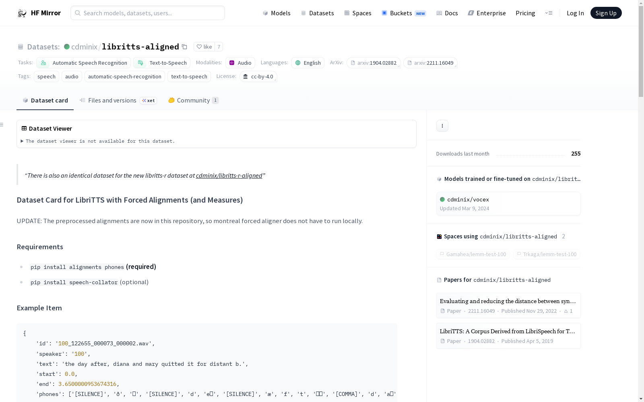644x402 pixels.
Task: Click the automatic-speech-recognition tag
Action: tap(125, 76)
